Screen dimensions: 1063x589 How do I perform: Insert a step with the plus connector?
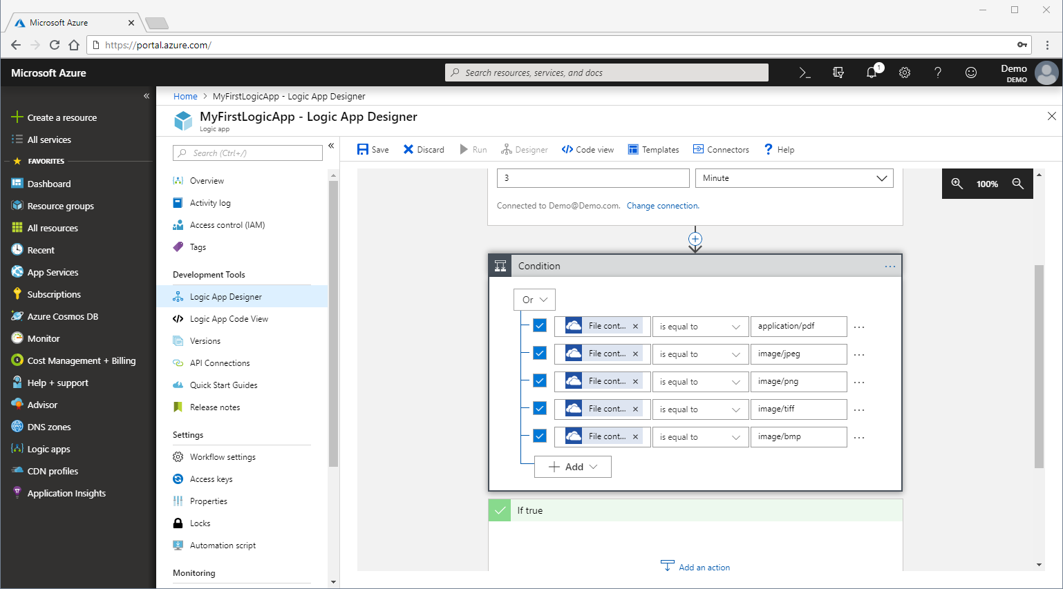tap(695, 239)
